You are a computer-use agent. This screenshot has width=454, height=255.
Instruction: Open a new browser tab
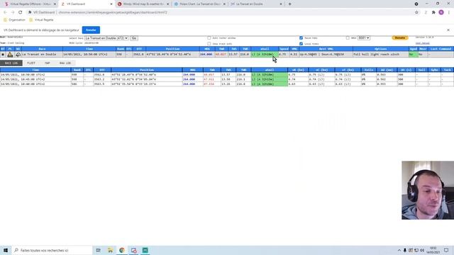click(290, 4)
